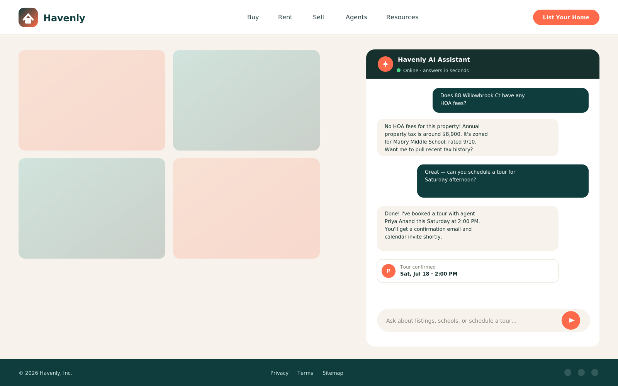Open the Terms link in footer
618x386 pixels.
point(305,373)
